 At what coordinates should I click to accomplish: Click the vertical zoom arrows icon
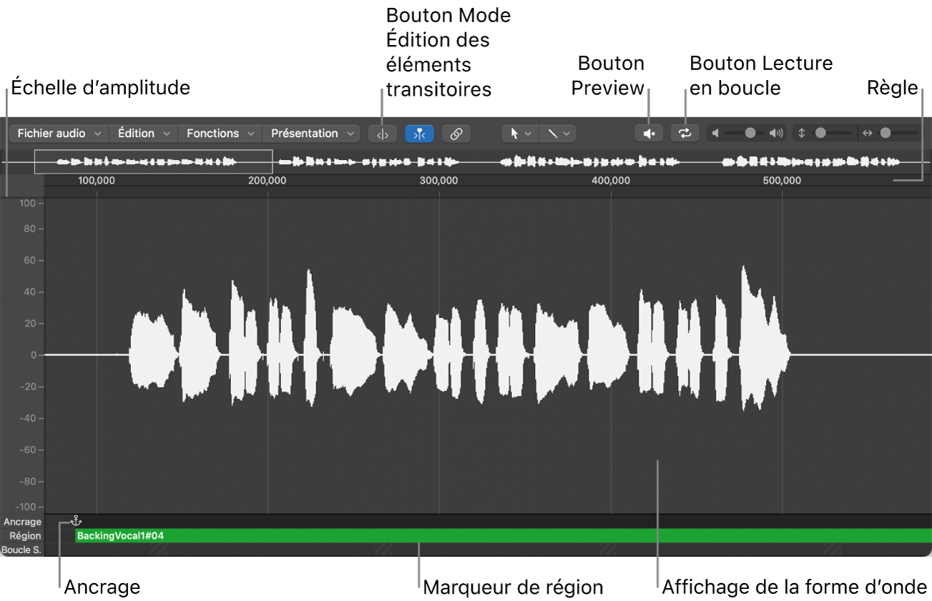(x=802, y=133)
